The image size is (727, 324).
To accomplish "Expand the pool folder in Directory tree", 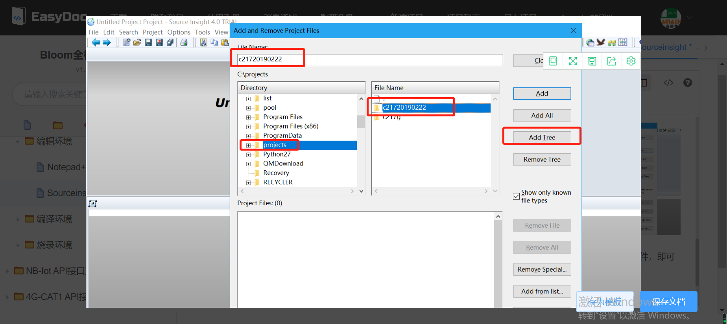I will coord(248,108).
